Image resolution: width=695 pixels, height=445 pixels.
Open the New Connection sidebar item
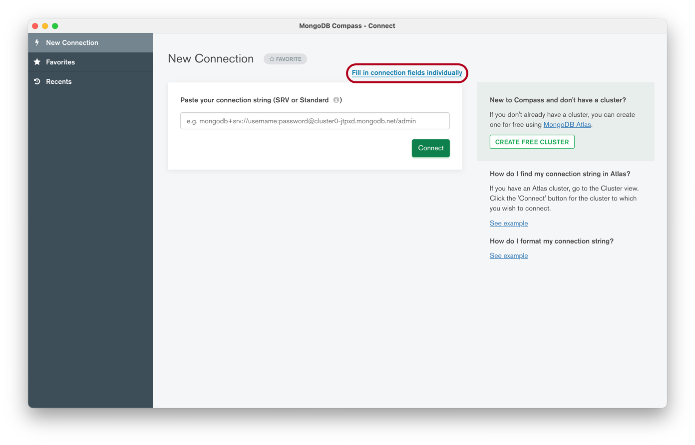point(90,43)
